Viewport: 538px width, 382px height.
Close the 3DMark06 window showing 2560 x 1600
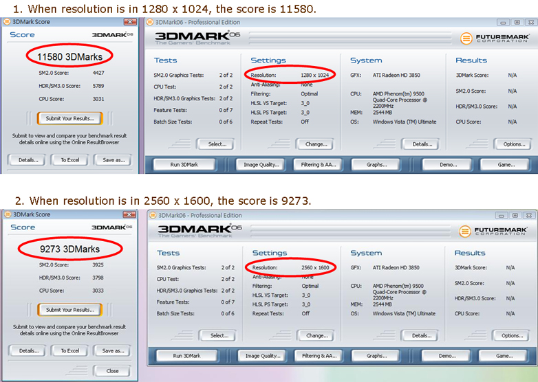[x=529, y=216]
